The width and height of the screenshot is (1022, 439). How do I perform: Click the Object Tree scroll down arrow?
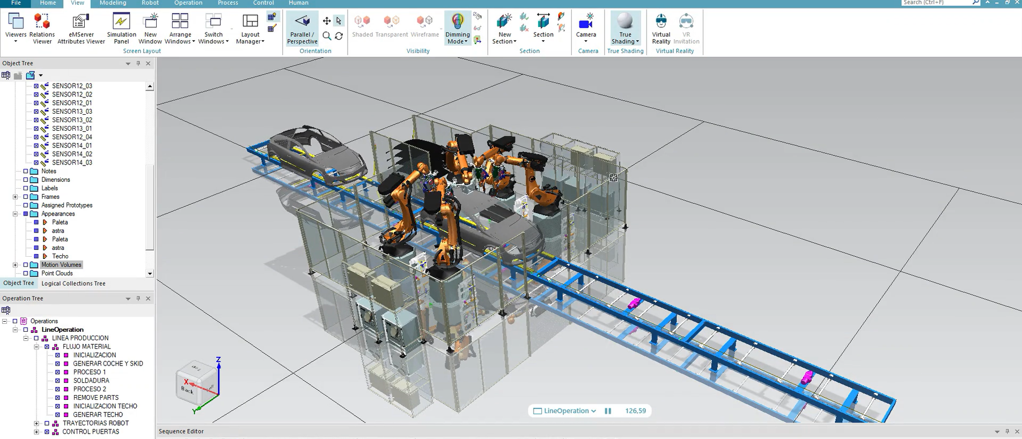point(150,273)
